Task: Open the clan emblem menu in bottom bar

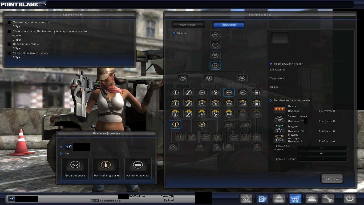Action: 246,199
